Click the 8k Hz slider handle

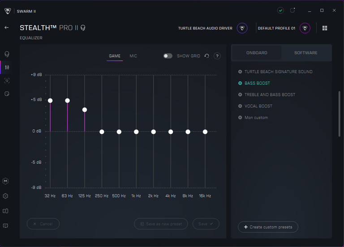click(188, 132)
